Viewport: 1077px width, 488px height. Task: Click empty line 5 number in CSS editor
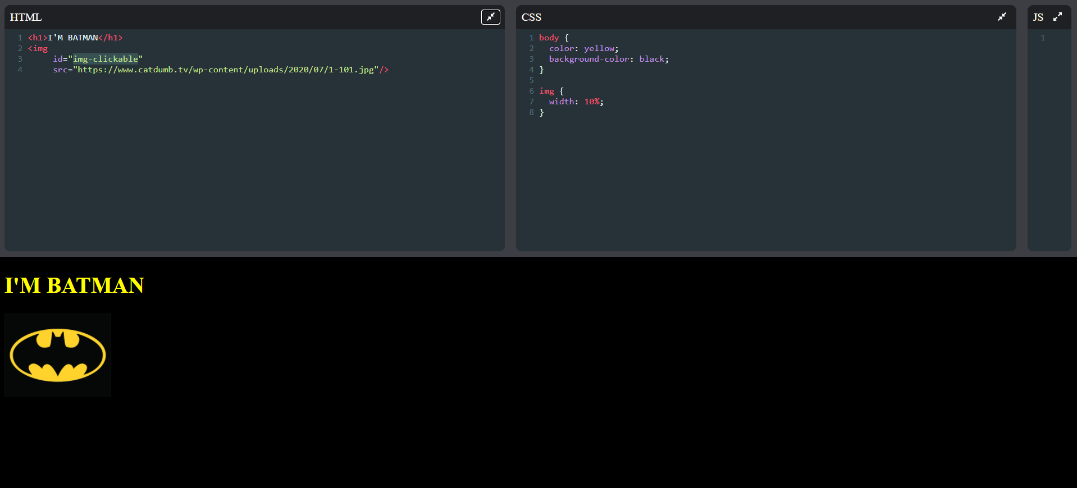531,80
